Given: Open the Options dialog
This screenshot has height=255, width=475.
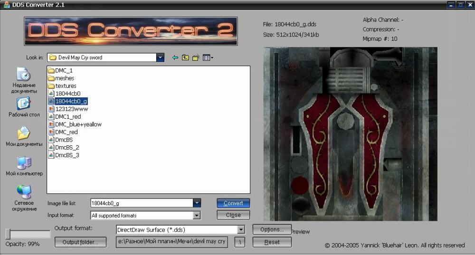Looking at the screenshot, I should click(272, 229).
